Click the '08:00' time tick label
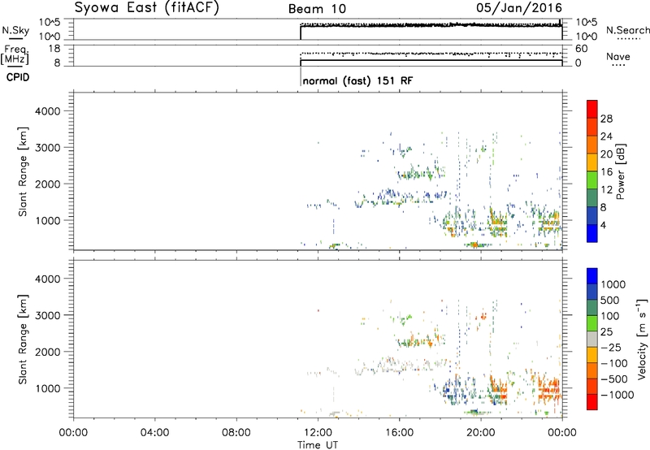 [236, 433]
